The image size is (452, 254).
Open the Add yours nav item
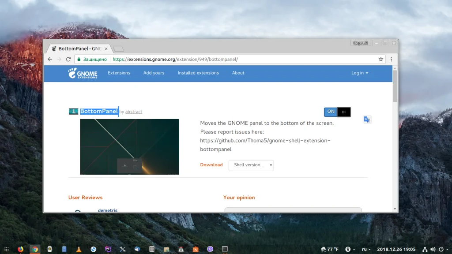[x=154, y=73]
